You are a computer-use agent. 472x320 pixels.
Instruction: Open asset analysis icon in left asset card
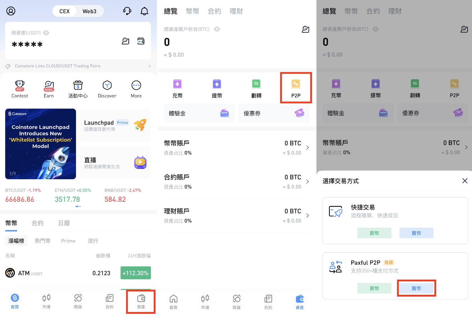tap(125, 41)
